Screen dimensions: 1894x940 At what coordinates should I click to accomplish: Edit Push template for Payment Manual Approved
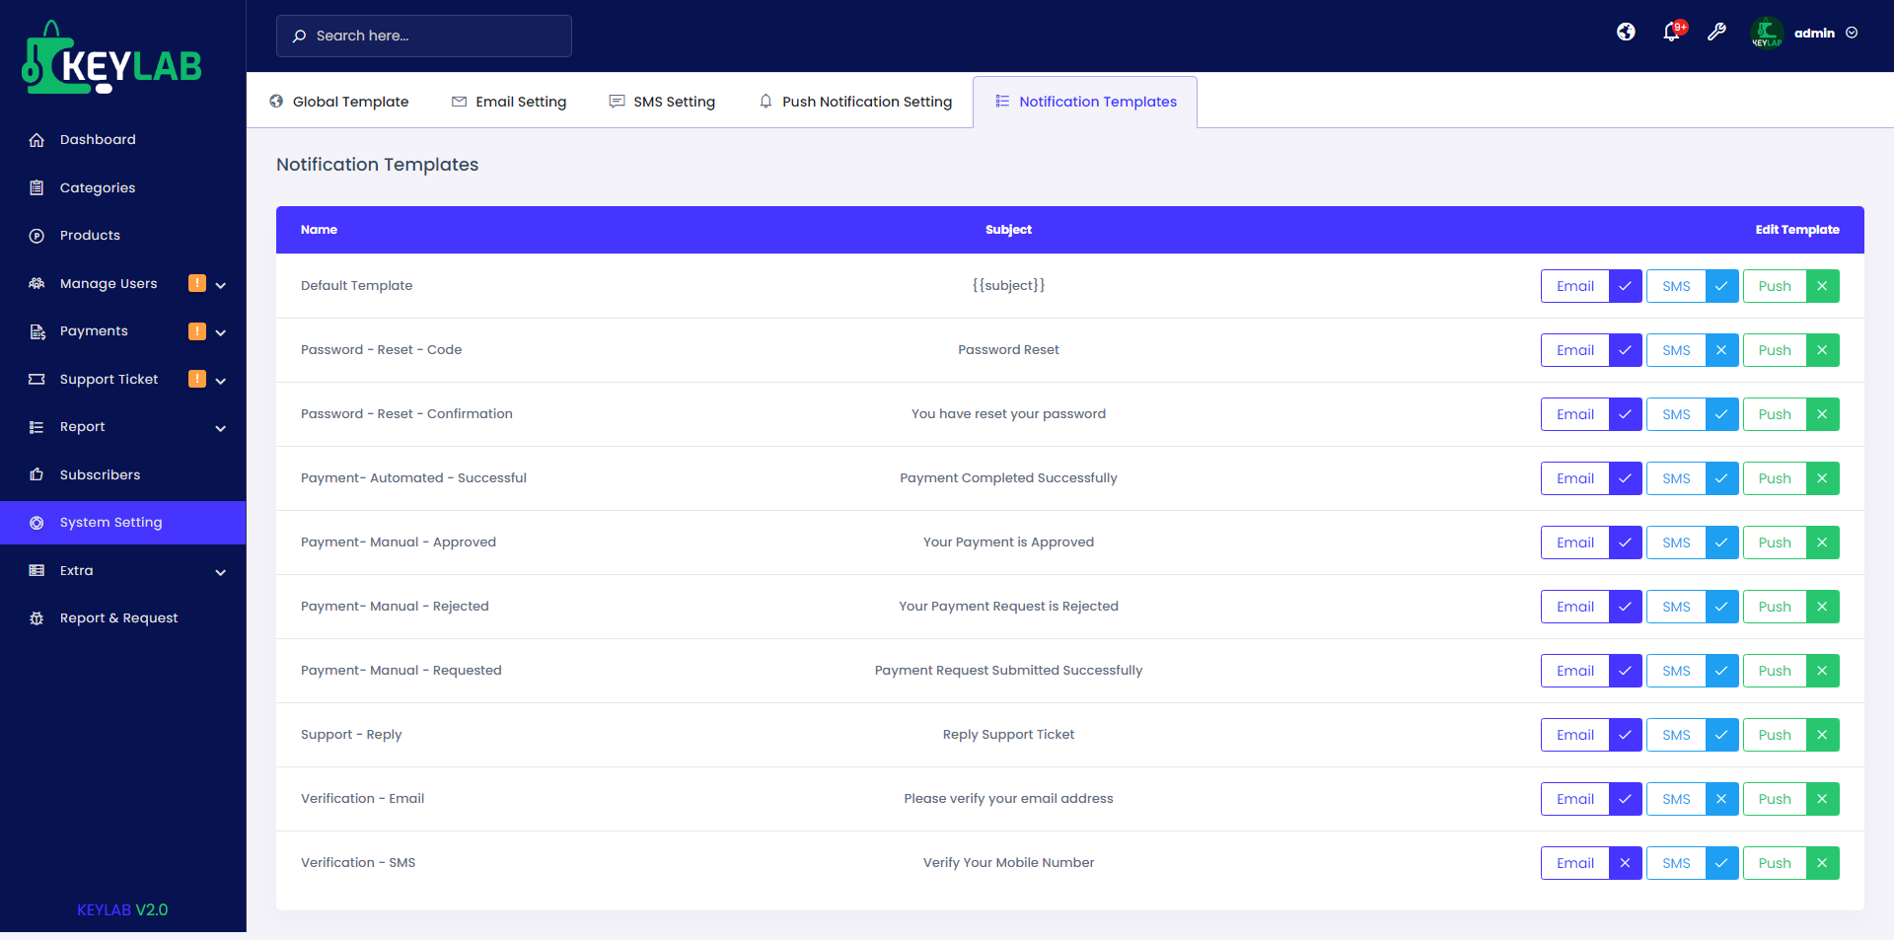click(x=1775, y=542)
